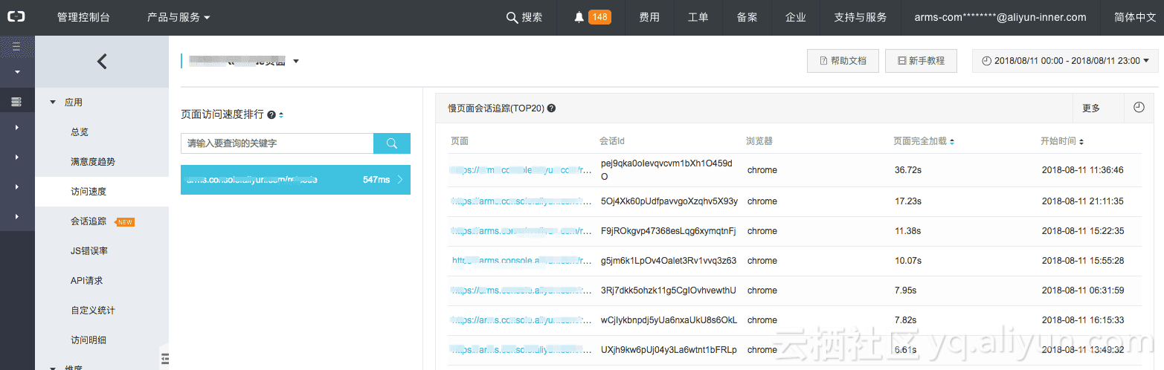Screen dimensions: 1164x370
Task: Expand the down-arrow under the hamburger icon
Action: (x=16, y=72)
